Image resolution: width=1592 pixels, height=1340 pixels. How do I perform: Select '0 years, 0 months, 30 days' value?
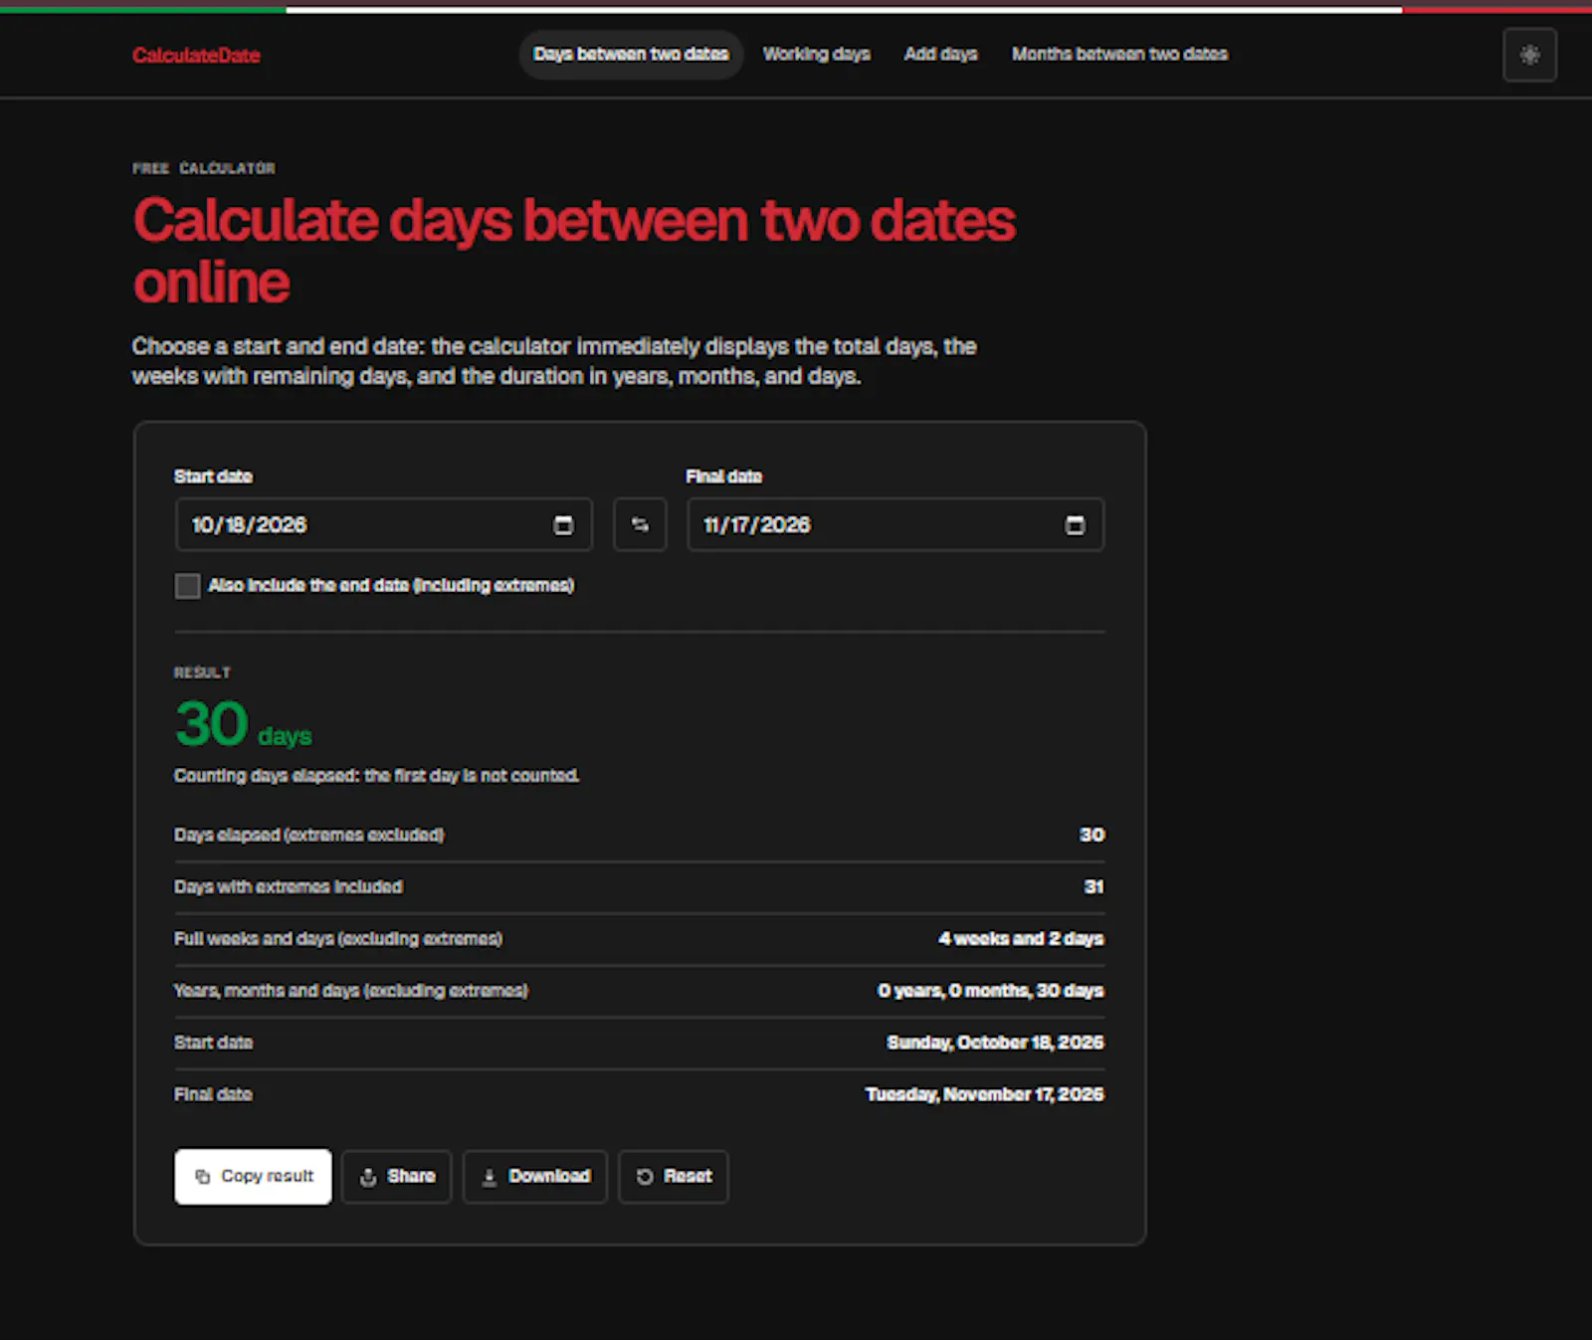(x=991, y=991)
